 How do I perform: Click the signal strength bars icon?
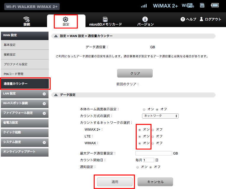[x=144, y=6]
